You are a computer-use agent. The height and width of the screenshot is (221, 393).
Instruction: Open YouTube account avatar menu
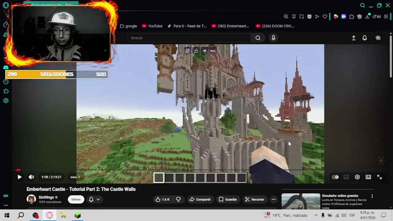click(378, 38)
